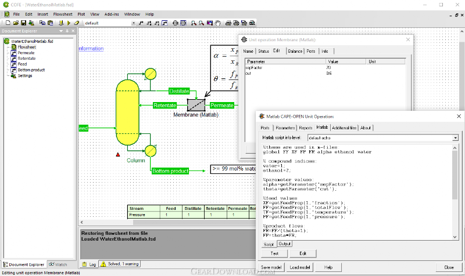Click the pan hand tool icon
The image size is (465, 276).
click(x=218, y=23)
